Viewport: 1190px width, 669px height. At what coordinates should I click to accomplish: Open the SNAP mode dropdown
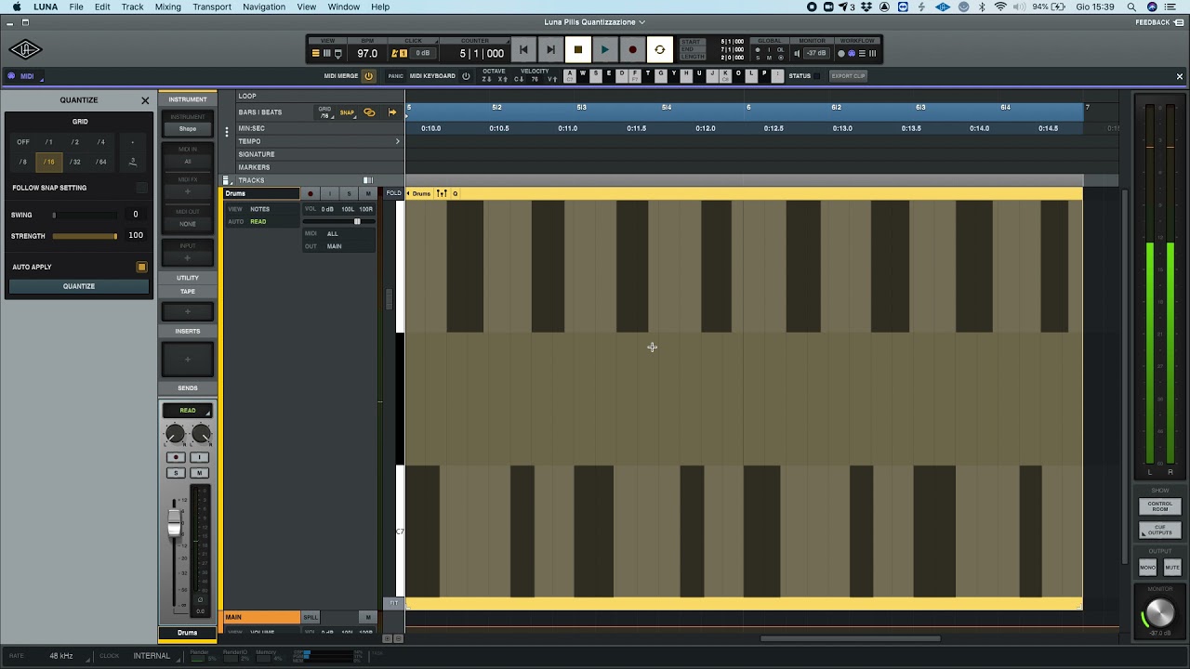tap(347, 112)
